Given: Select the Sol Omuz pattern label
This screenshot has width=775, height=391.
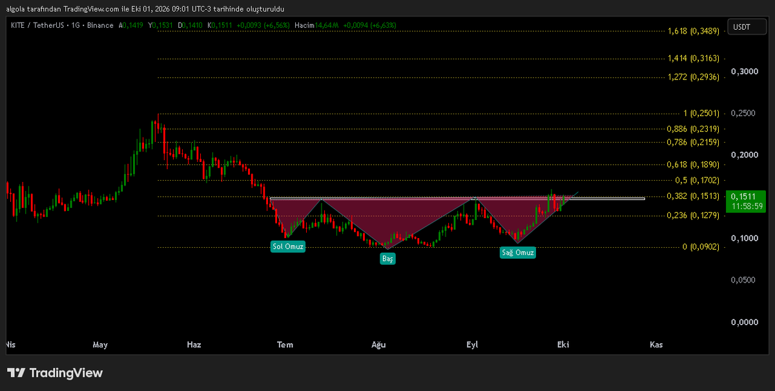Looking at the screenshot, I should click(287, 246).
